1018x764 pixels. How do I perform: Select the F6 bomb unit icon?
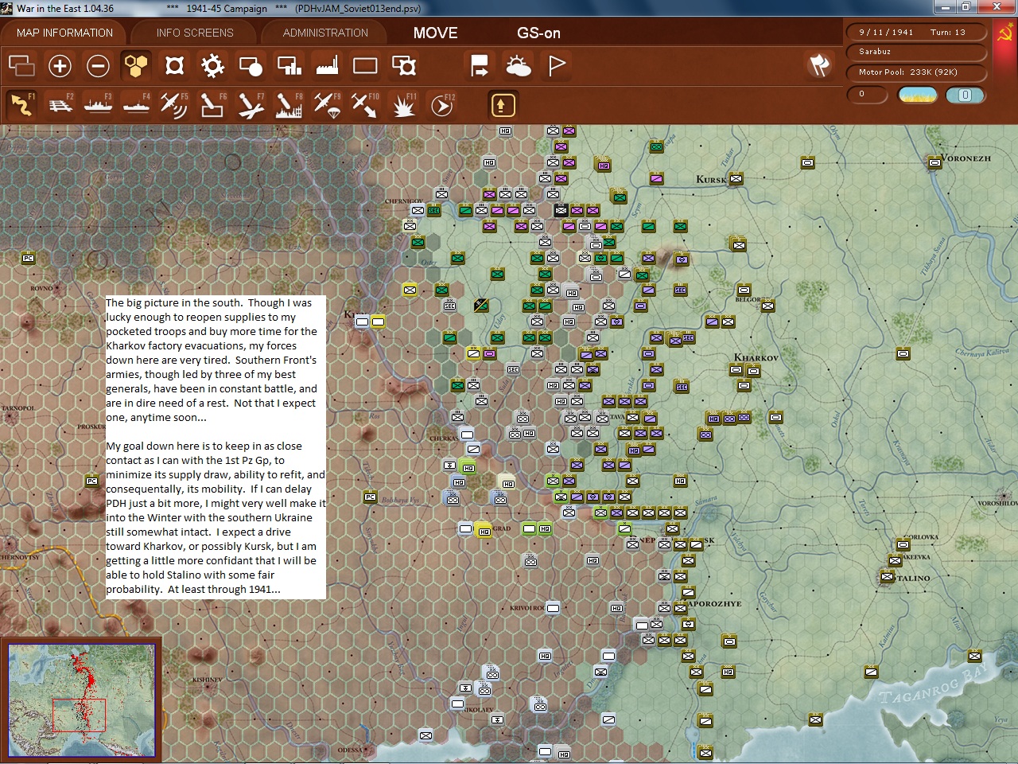(x=212, y=104)
